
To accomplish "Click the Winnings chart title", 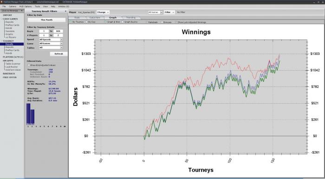I will [196, 32].
